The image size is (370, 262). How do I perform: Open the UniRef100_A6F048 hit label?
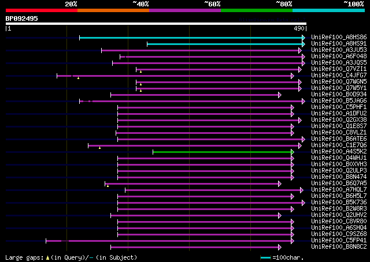(x=339, y=57)
